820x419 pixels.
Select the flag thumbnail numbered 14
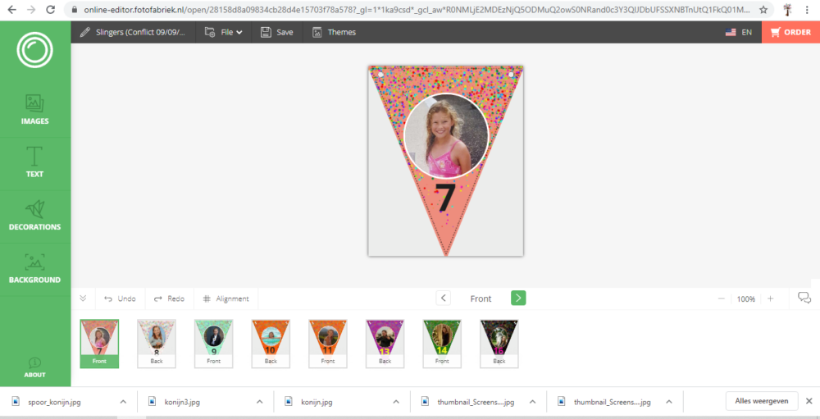442,342
